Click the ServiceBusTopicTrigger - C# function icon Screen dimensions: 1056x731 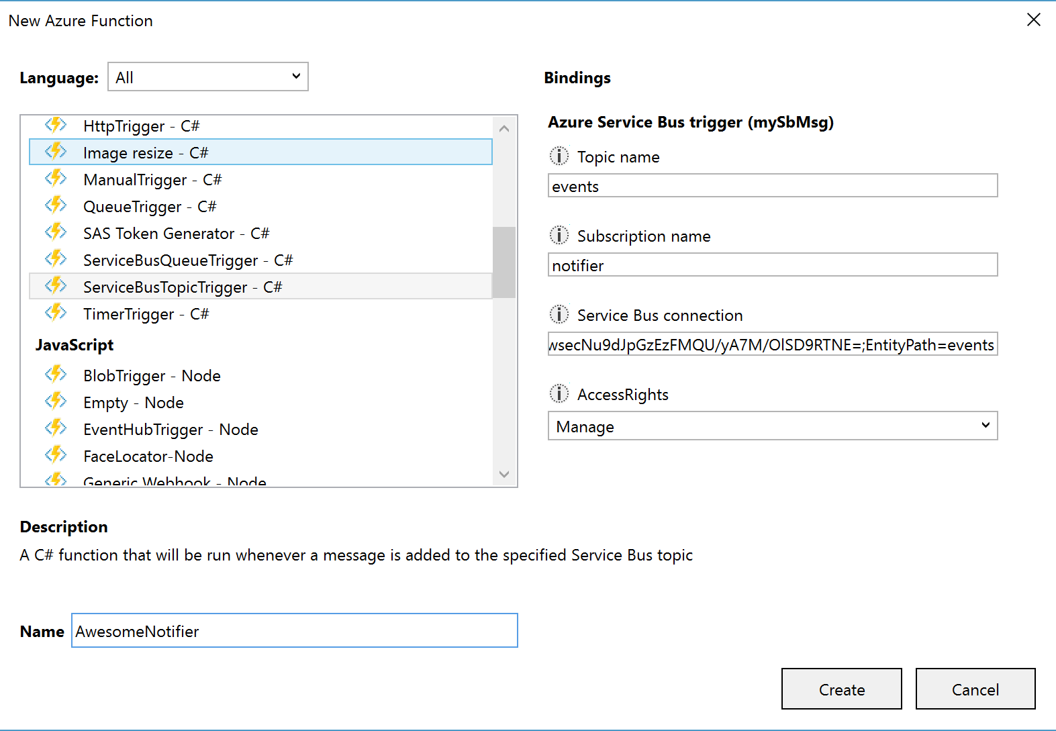point(56,286)
